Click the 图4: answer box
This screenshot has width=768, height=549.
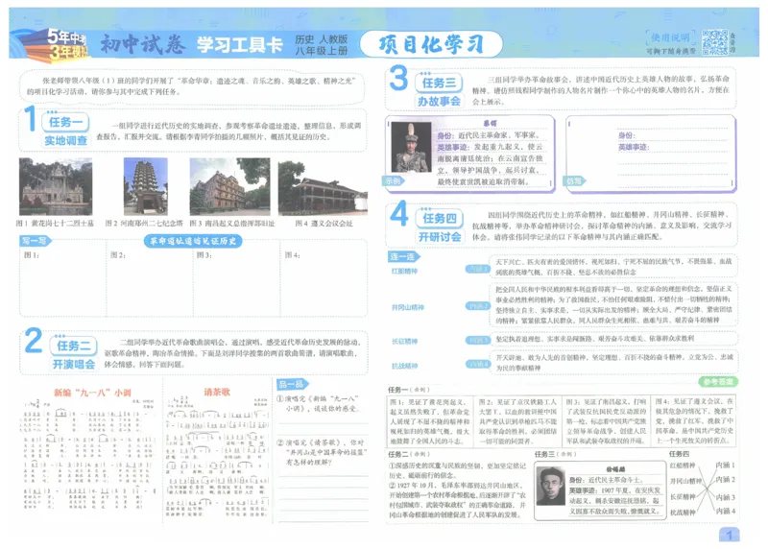(324, 278)
